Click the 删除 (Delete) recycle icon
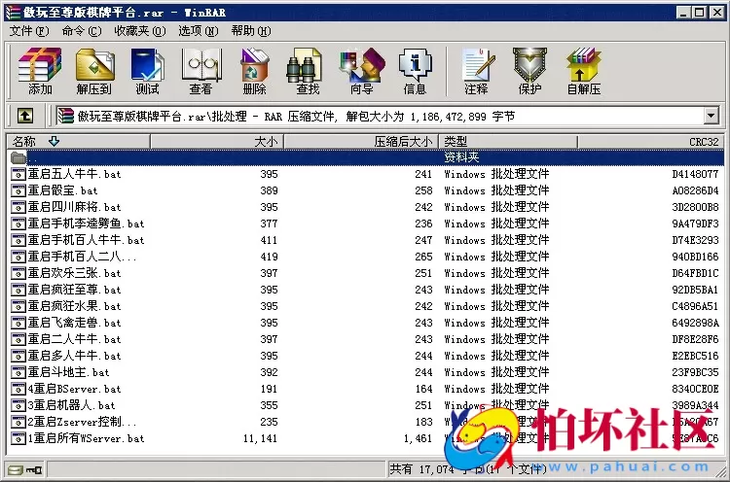 [254, 71]
